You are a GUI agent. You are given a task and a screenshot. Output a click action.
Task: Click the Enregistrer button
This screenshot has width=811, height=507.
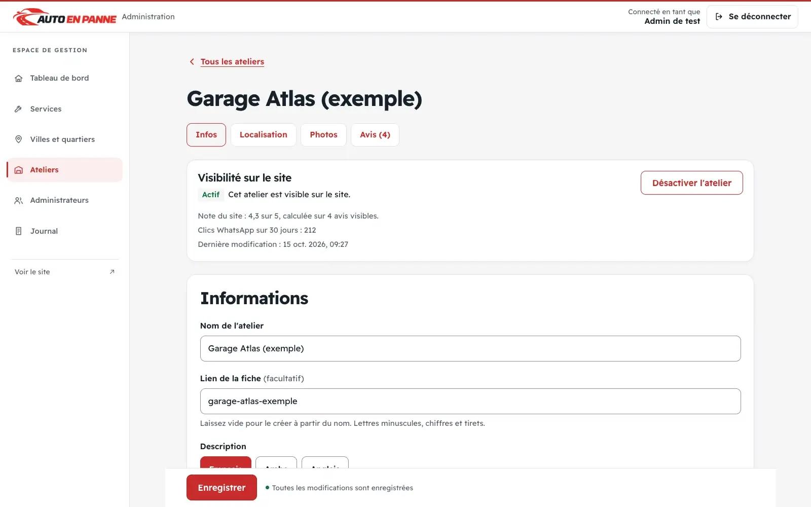222,488
